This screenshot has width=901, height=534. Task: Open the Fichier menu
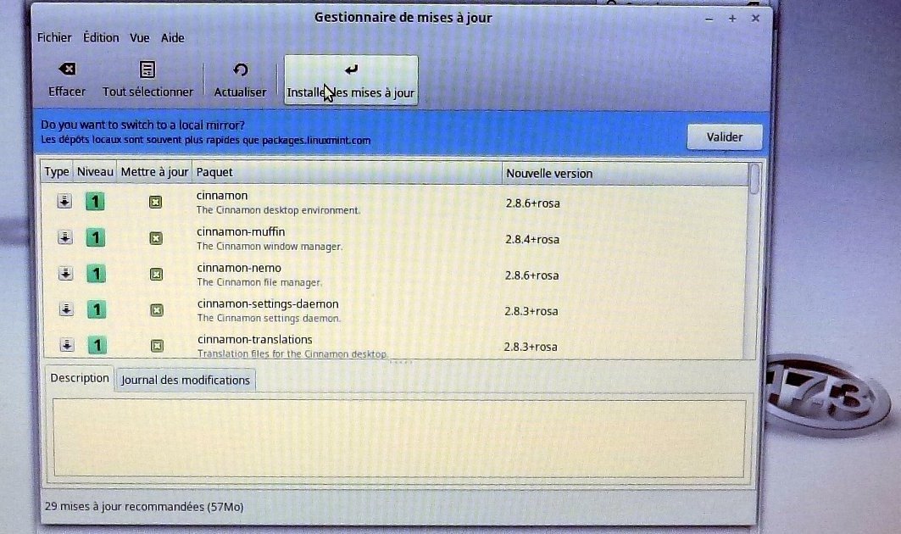click(x=54, y=37)
